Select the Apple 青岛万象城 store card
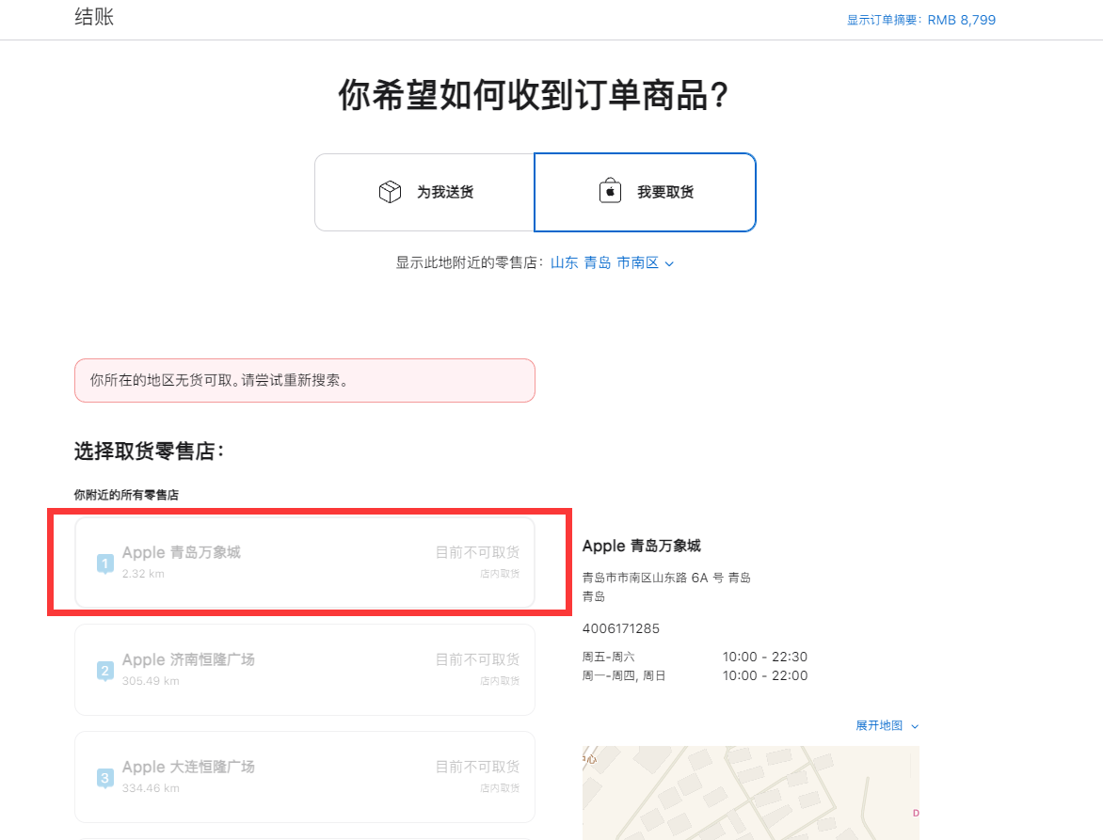The height and width of the screenshot is (840, 1103). click(305, 563)
